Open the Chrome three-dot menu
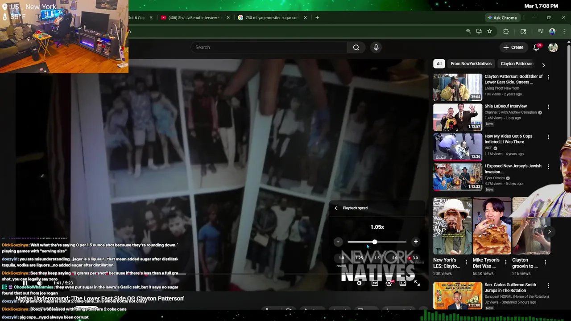Screen dimensions: 571x321 564,31
